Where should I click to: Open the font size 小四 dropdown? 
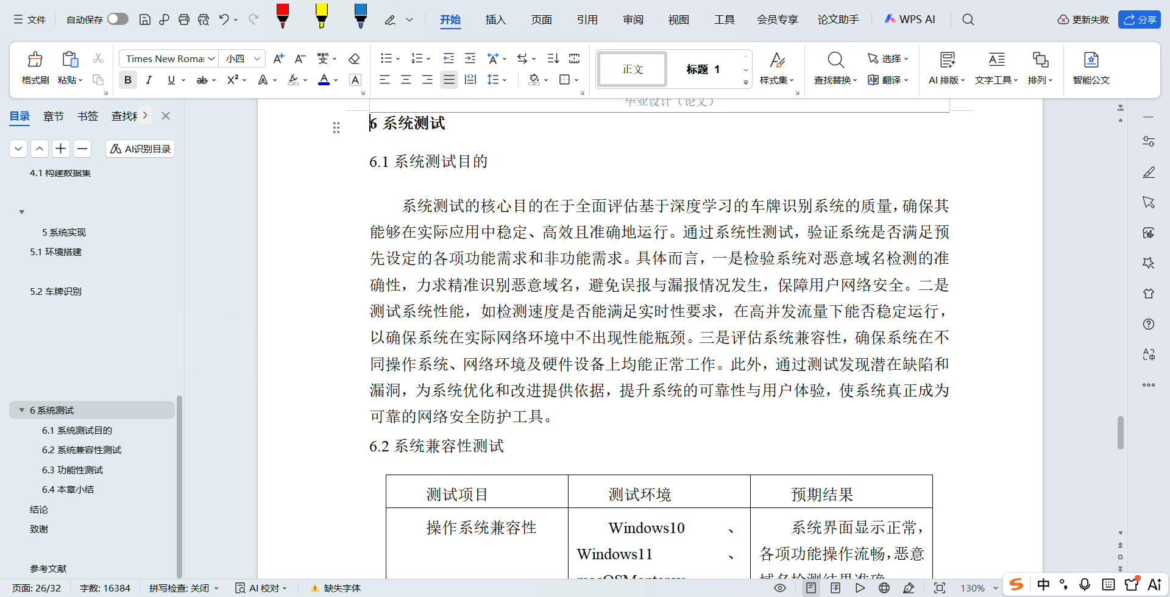click(x=257, y=58)
